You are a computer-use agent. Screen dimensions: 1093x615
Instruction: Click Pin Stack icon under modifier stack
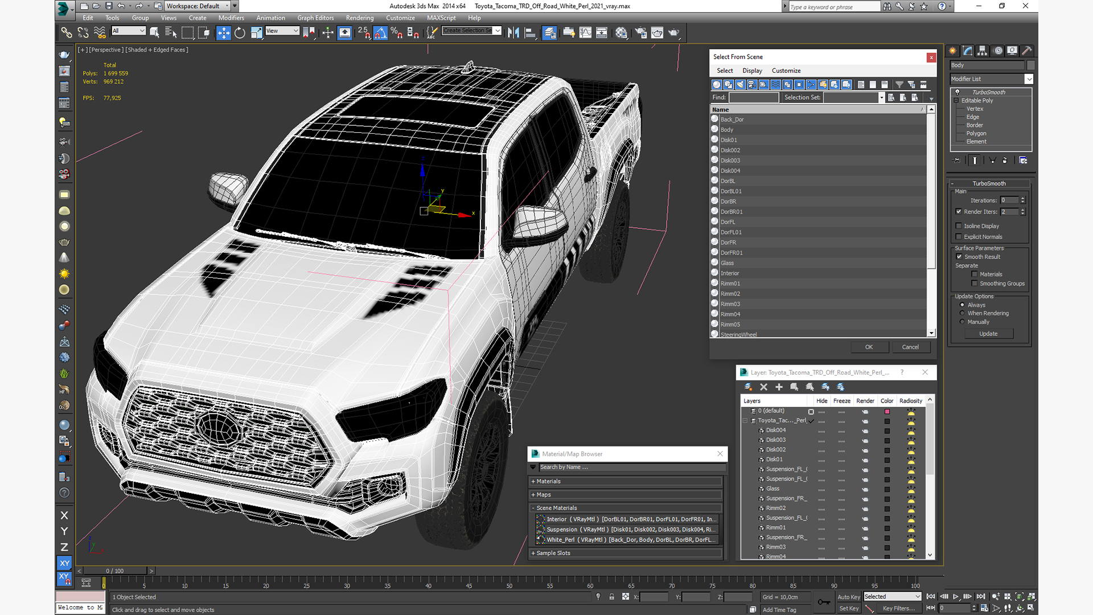tap(957, 161)
